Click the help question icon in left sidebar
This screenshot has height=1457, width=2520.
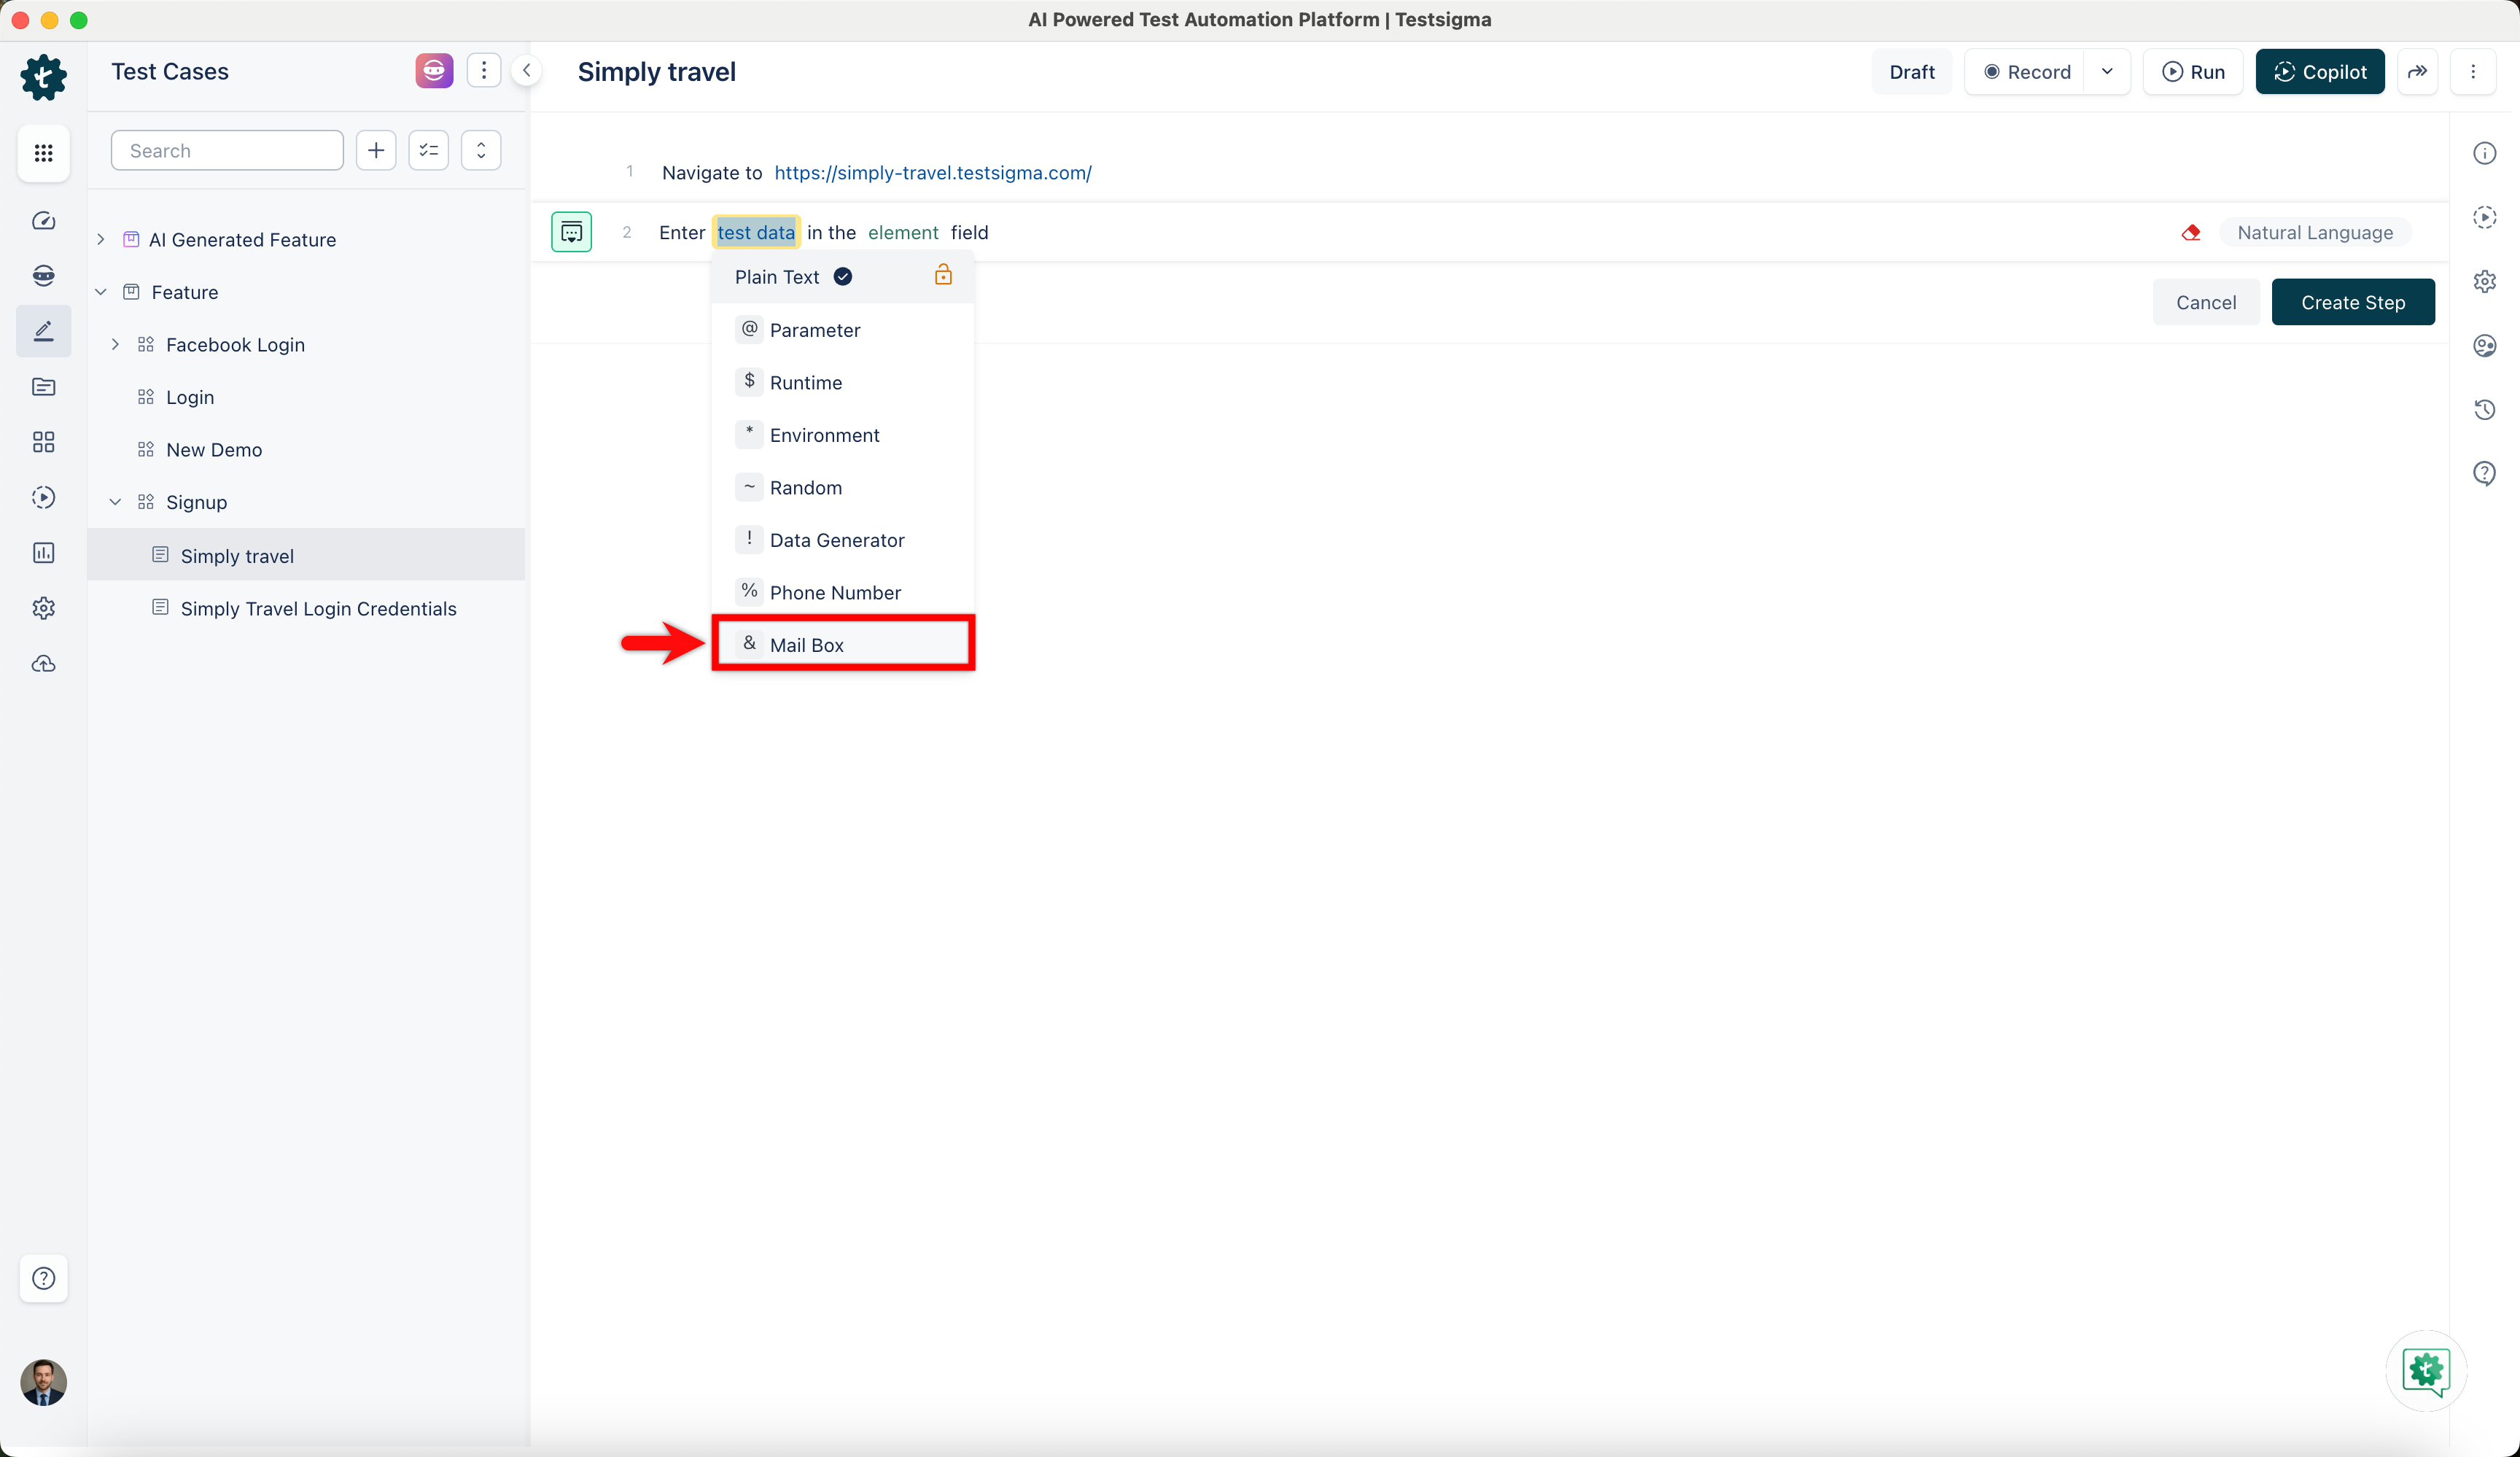pyautogui.click(x=43, y=1278)
